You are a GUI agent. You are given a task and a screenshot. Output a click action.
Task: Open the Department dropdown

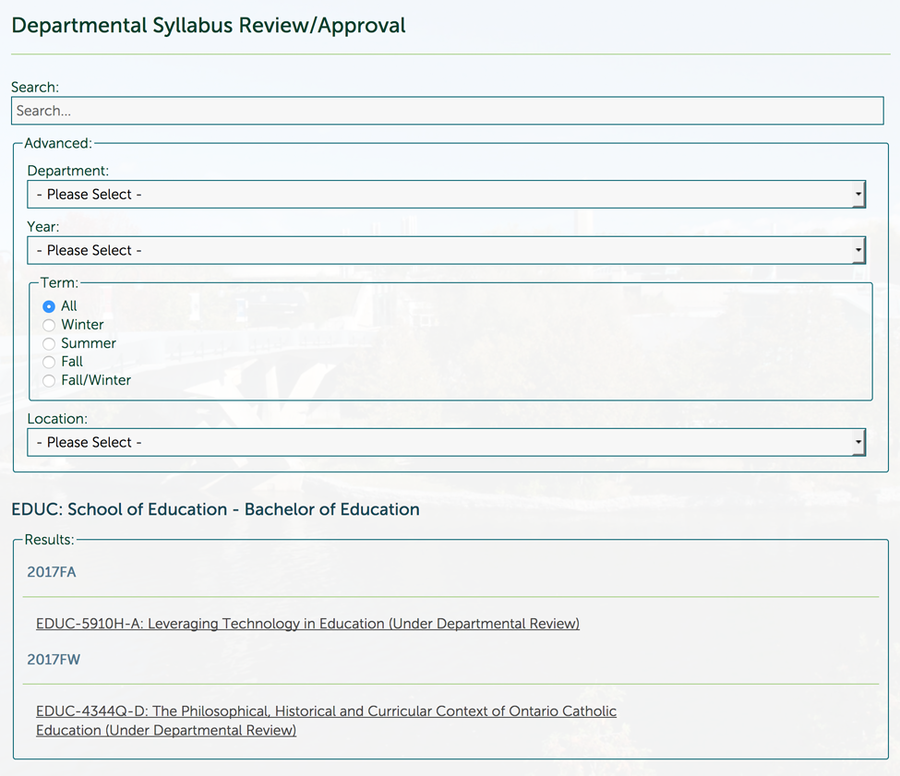coord(447,194)
